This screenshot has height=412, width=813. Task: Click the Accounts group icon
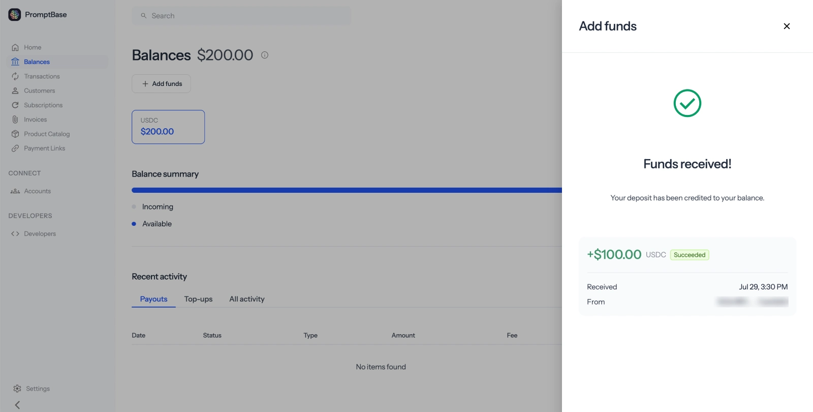click(15, 191)
